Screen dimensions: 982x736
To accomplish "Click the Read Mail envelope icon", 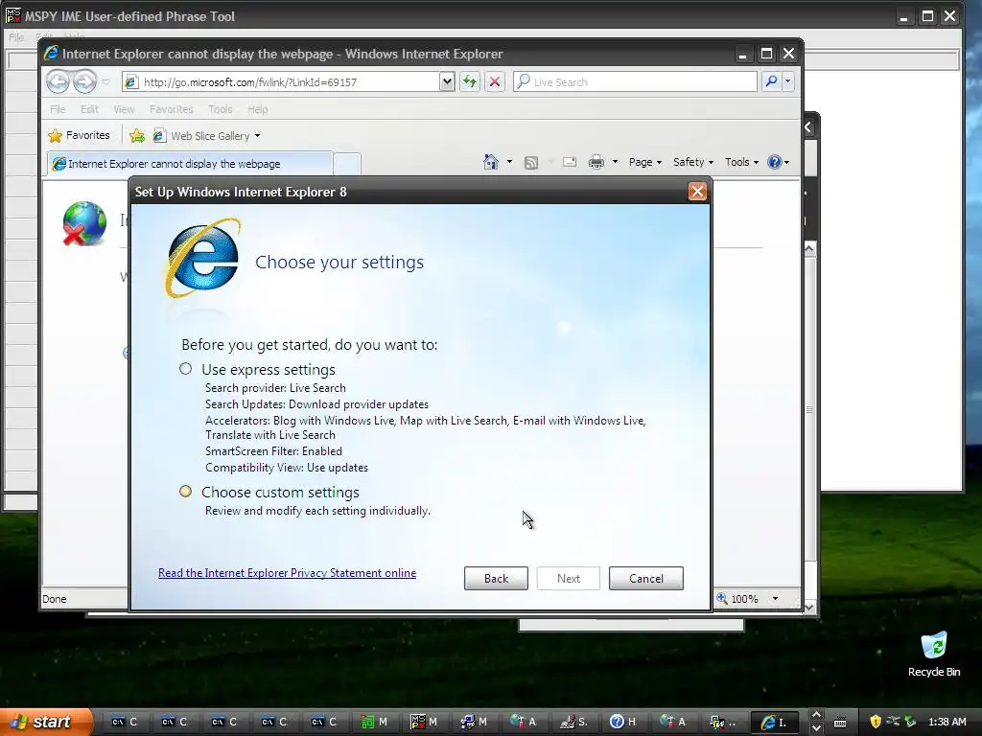I will (570, 162).
